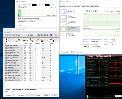122x99 pixels.
Task: Open the Disk monitor tab in HD Tune
Action: point(22,39)
